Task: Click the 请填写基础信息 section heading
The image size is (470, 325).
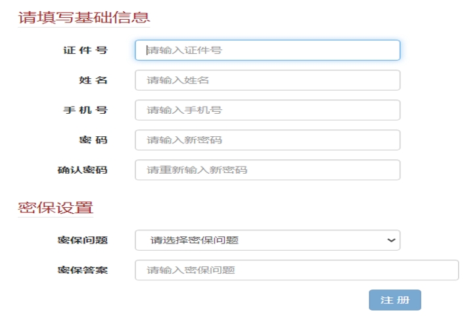Action: coord(83,18)
